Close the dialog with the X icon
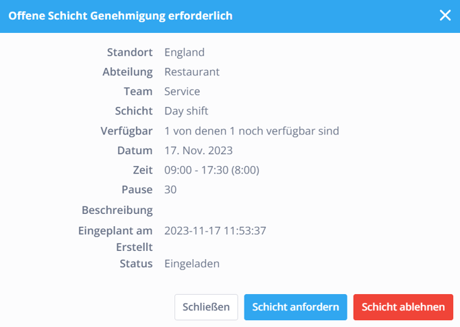Screen dimensions: 460x327 click(445, 16)
